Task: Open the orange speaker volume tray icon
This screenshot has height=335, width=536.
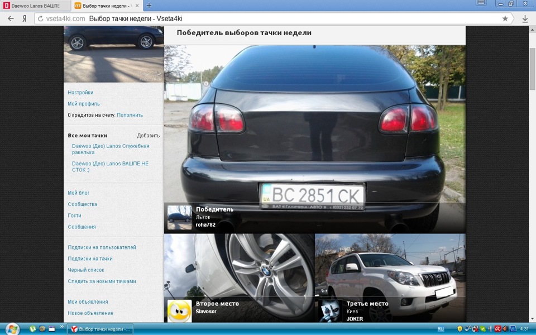Action: click(x=505, y=329)
